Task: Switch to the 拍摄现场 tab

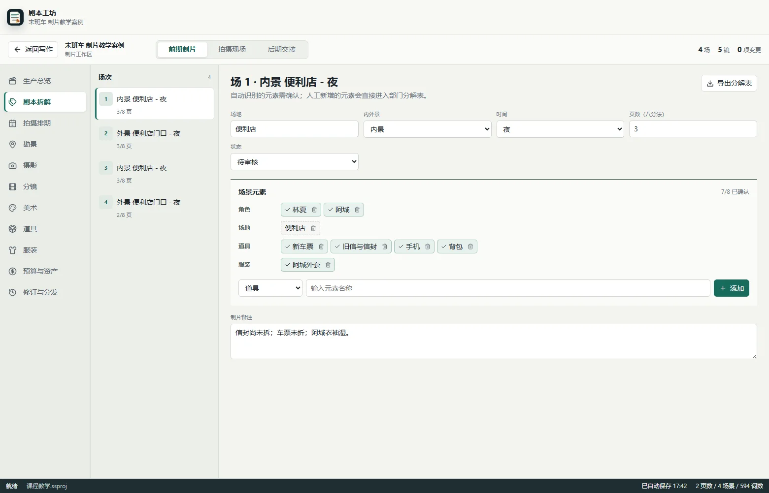Action: [232, 50]
